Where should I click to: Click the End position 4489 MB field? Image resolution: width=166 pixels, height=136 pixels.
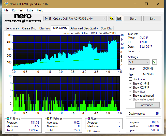click(x=149, y=74)
